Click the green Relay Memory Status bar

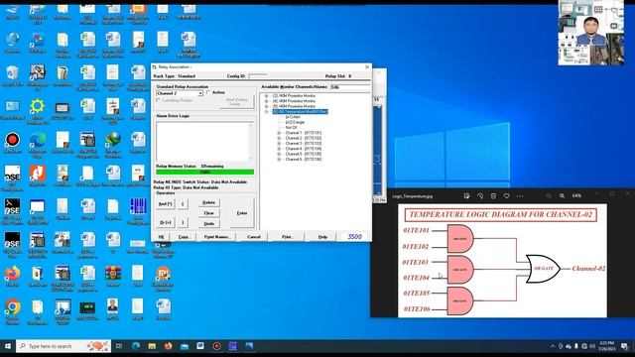click(x=205, y=172)
